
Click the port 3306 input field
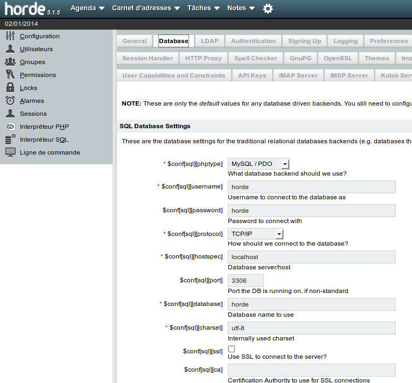[246, 281]
